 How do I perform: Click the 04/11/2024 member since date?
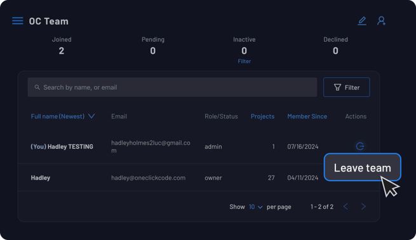(303, 177)
